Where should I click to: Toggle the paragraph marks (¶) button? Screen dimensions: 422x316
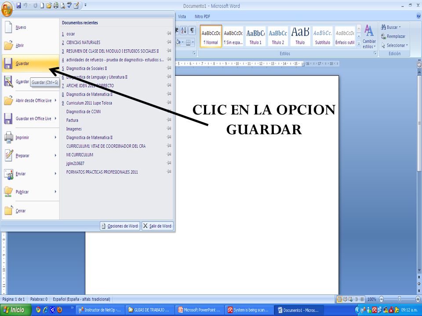tap(192, 30)
